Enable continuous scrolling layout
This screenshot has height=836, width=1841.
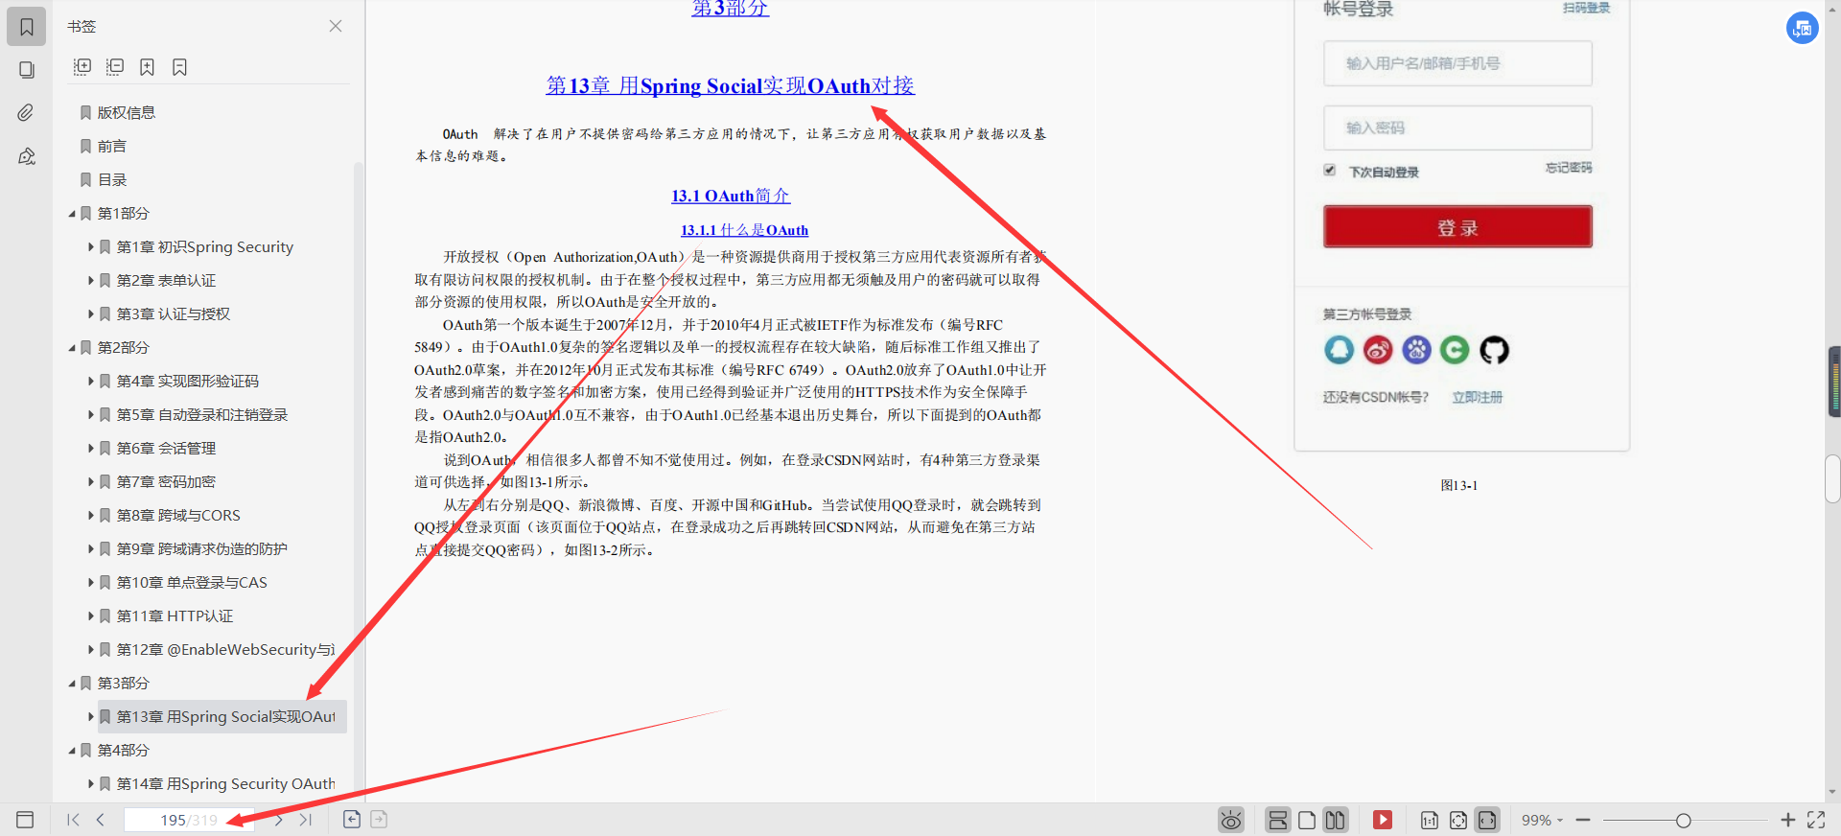[x=1277, y=820]
